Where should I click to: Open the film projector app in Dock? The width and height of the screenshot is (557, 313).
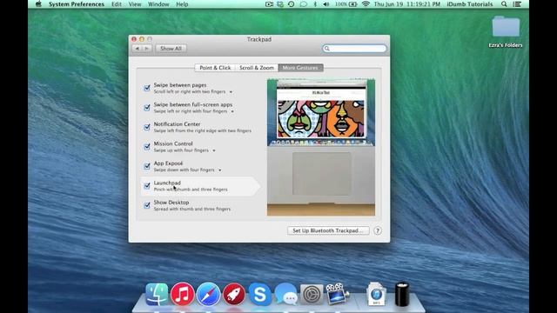pos(337,294)
